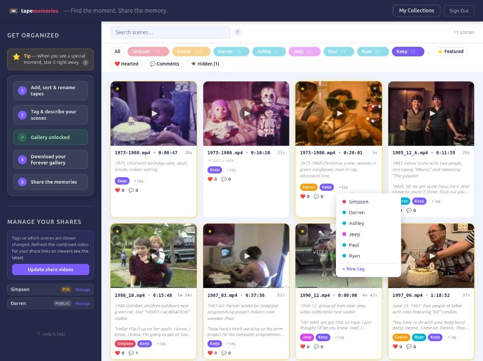Open the help question mark beside the search bar

click(237, 33)
